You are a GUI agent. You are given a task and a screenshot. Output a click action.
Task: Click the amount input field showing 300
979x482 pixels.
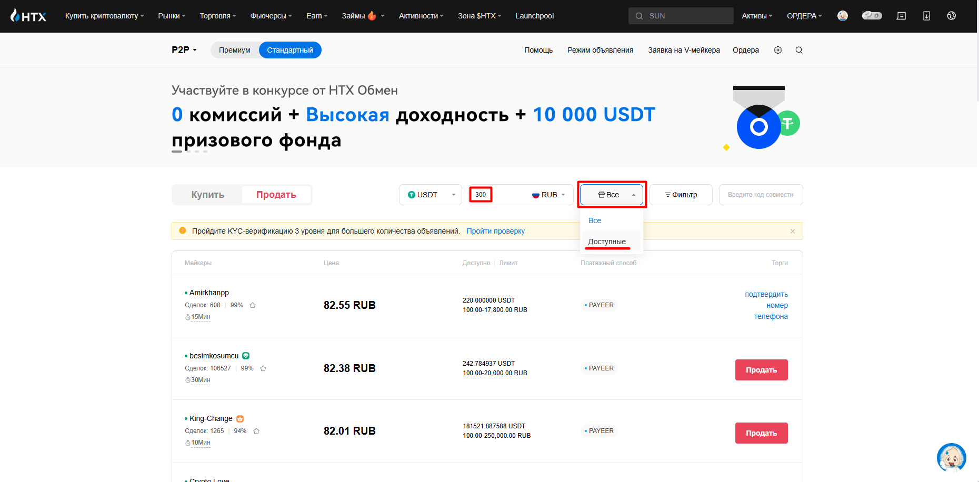pos(497,195)
